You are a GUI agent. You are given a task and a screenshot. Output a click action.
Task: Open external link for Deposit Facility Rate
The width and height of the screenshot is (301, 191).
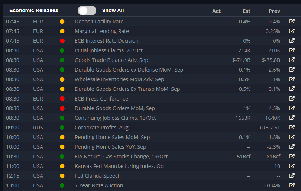[x=292, y=21]
